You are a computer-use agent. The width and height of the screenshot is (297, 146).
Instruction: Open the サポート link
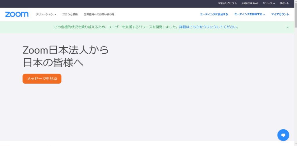(284, 3)
